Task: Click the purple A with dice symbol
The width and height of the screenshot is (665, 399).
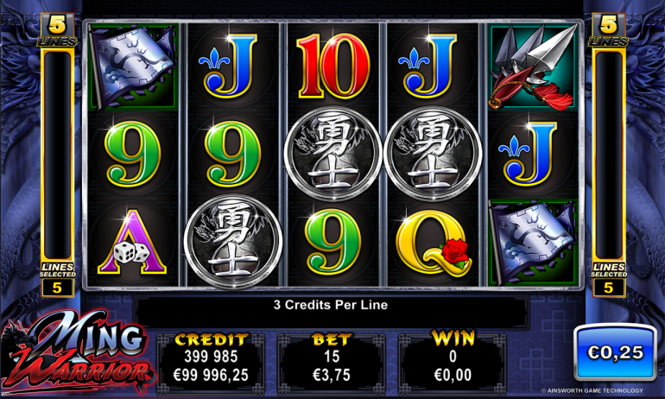Action: [132, 242]
